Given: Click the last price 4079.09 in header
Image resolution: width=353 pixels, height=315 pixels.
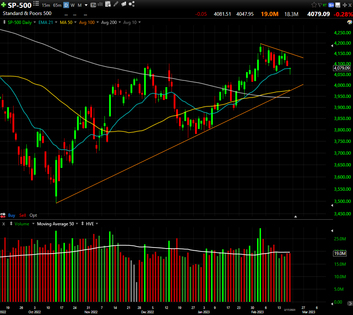Looking at the screenshot, I should click(x=318, y=14).
